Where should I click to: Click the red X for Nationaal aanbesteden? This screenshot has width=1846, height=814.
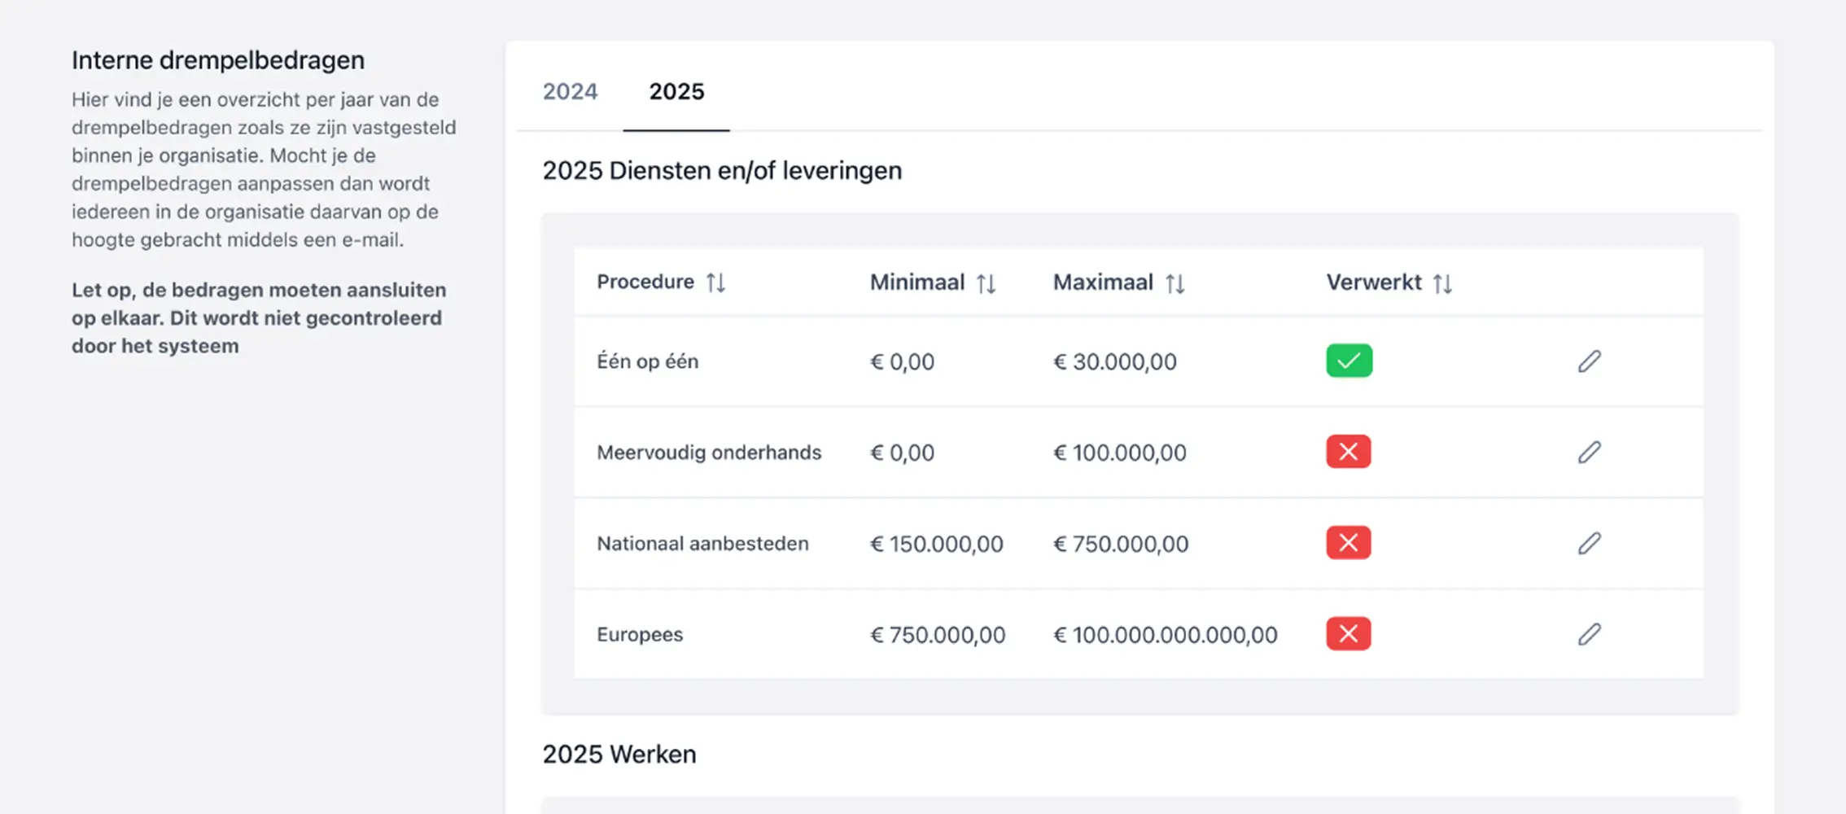click(1348, 543)
